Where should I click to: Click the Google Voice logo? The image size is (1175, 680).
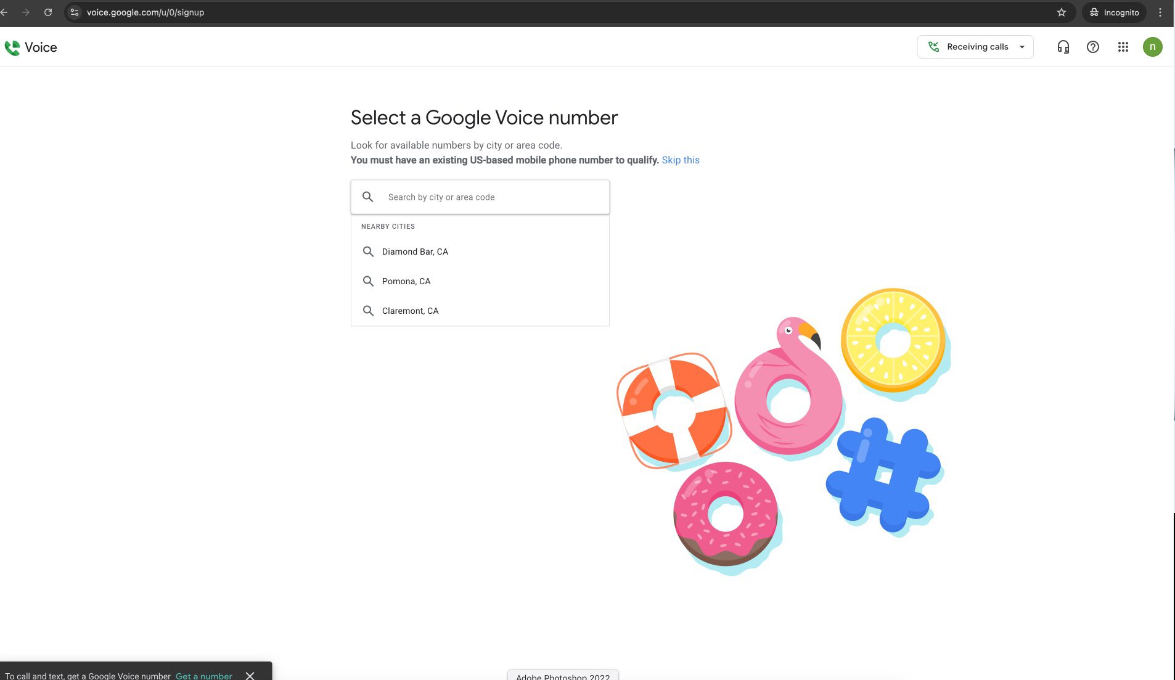coord(12,47)
